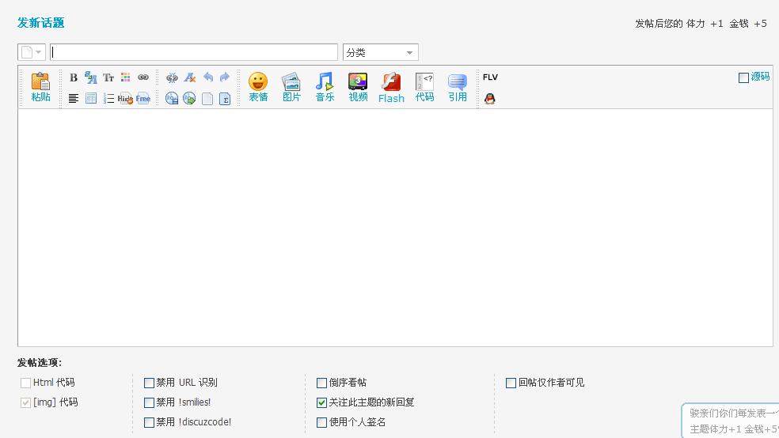The width and height of the screenshot is (779, 438).
Task: Click the 发帖后您的 体力 +1 金钱 +5 text
Action: pos(701,23)
